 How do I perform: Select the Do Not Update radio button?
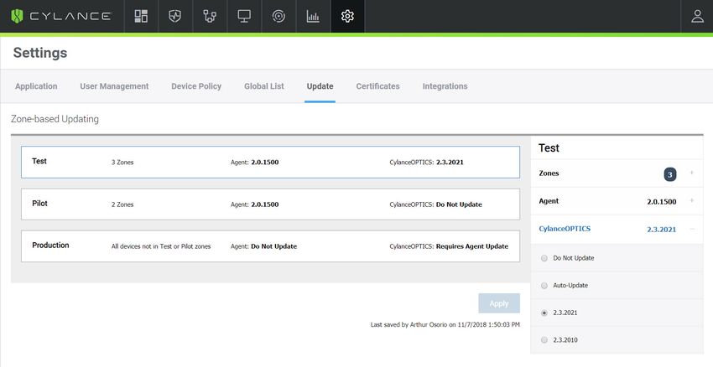[544, 258]
